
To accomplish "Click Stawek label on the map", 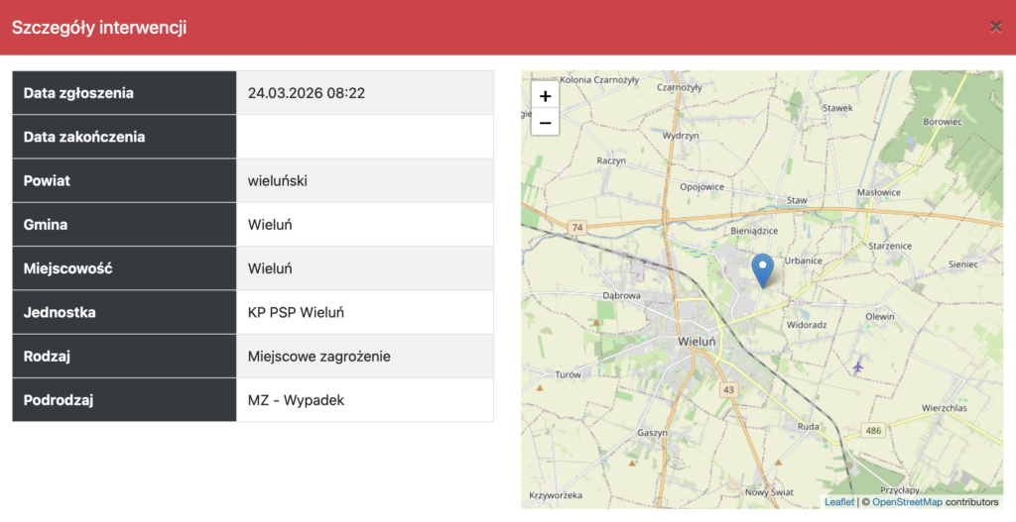I will click(x=837, y=108).
